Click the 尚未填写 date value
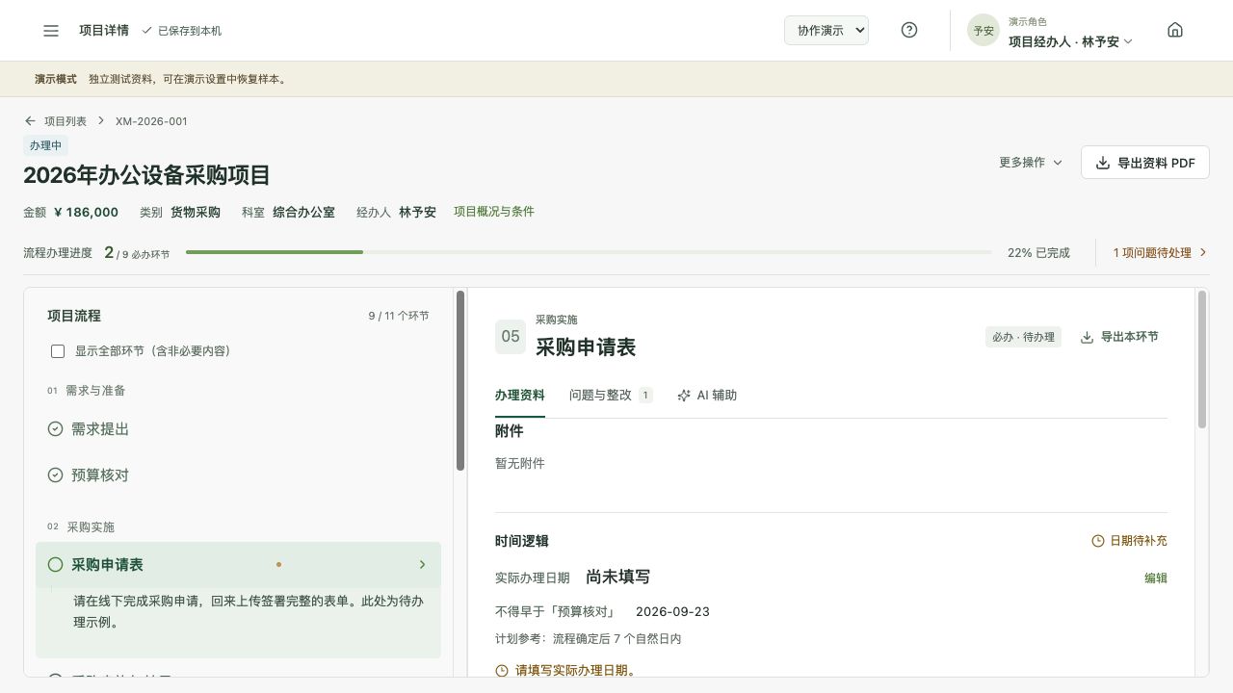 617,577
